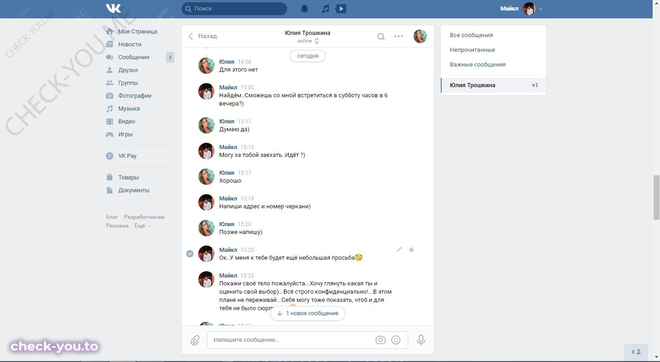Click the document icon beside Документы
Image resolution: width=660 pixels, height=362 pixels.
click(x=110, y=190)
